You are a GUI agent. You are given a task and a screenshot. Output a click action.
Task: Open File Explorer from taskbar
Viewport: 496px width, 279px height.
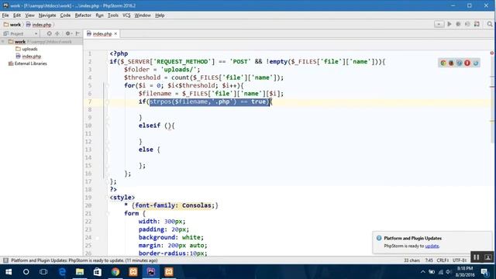click(80, 272)
